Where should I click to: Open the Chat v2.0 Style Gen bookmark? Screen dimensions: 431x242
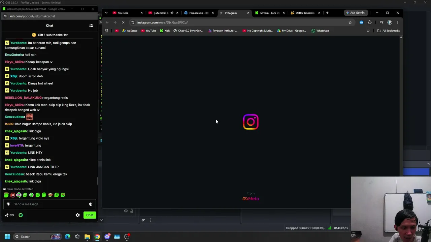(x=188, y=31)
